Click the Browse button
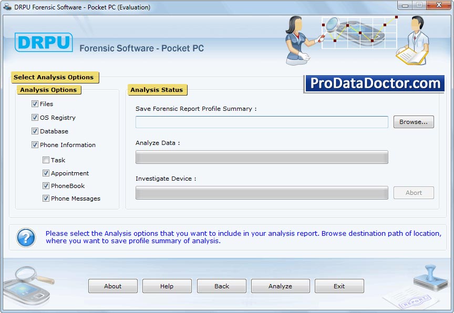The width and height of the screenshot is (454, 313). point(413,122)
